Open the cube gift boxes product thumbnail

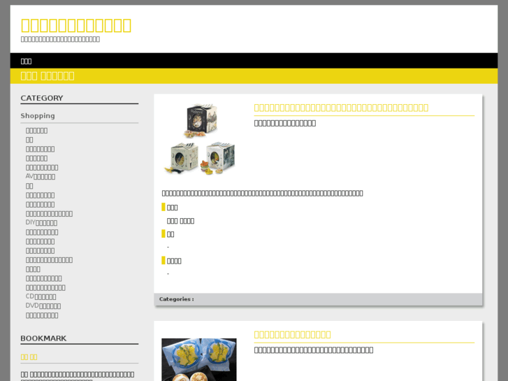[x=199, y=139]
